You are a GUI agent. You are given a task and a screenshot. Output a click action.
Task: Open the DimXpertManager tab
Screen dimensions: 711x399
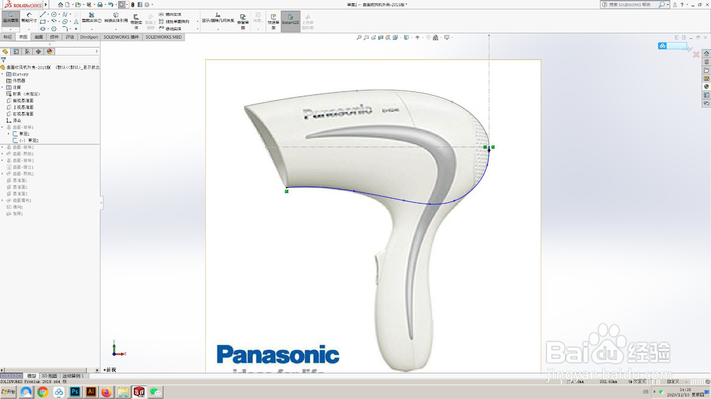point(38,51)
